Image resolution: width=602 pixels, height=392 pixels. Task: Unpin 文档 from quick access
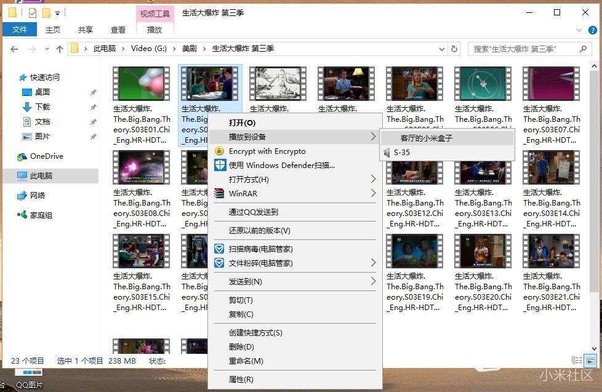point(94,122)
